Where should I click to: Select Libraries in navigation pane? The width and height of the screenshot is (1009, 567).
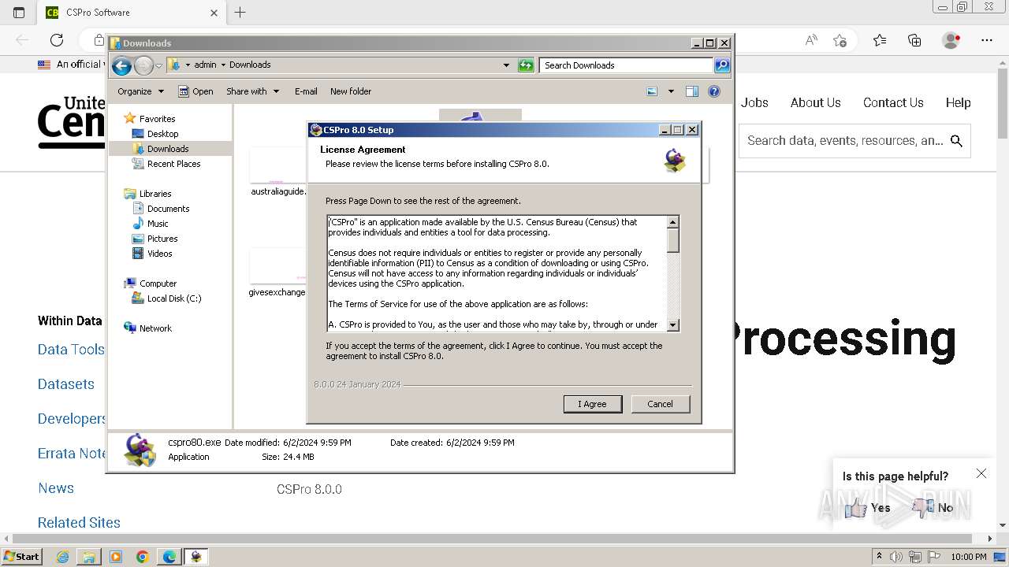(x=155, y=194)
